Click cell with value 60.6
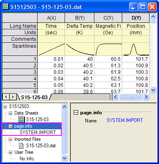 click(108, 59)
